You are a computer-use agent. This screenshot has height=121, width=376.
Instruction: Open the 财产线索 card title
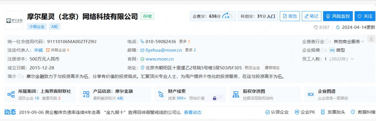[x=177, y=91]
